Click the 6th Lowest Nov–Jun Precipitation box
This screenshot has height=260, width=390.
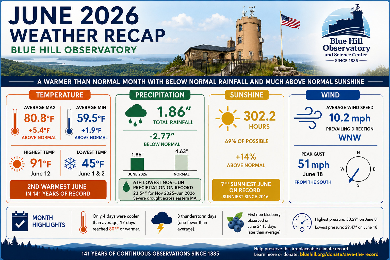160,190
